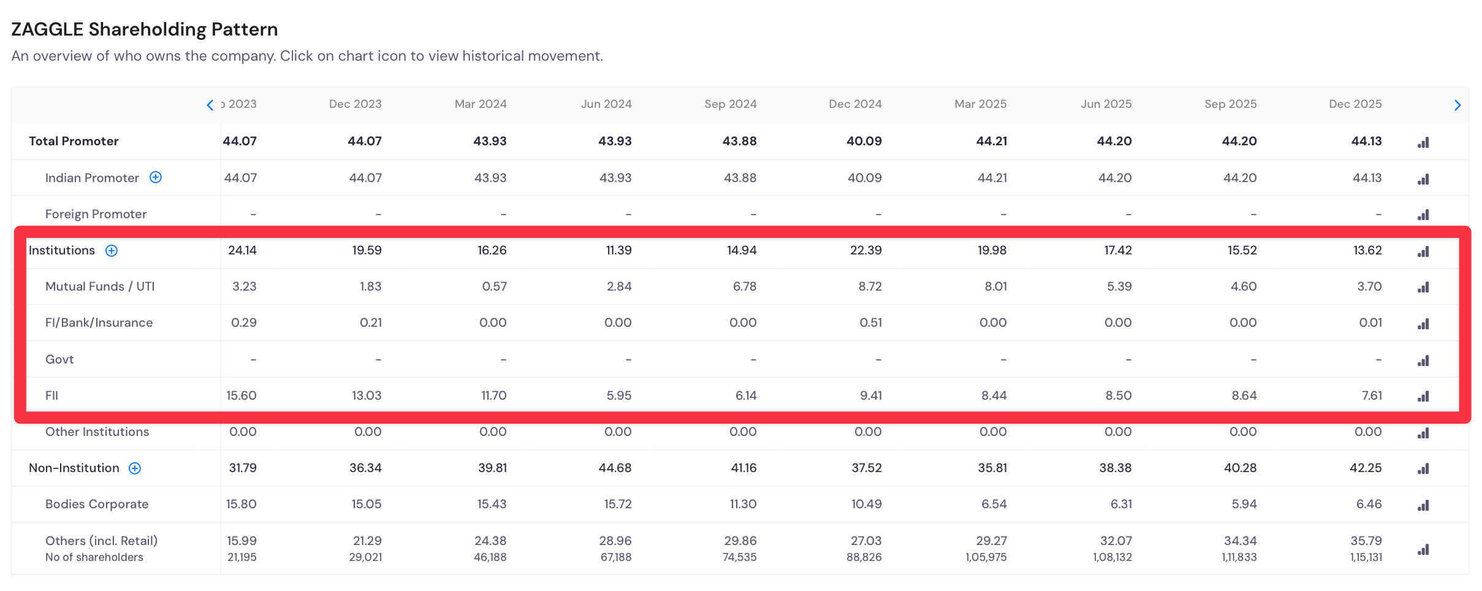Click Others Retail Dec 2025 value 35.79
1482x591 pixels.
click(x=1366, y=541)
